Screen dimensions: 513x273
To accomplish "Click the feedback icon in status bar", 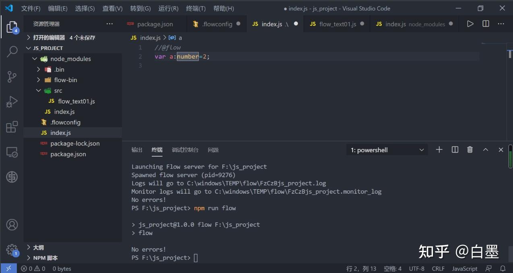I will 488,269.
